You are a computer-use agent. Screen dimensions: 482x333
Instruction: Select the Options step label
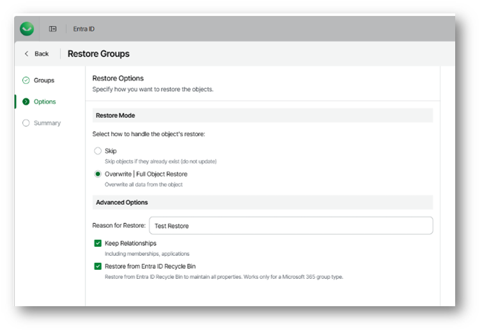pyautogui.click(x=45, y=101)
